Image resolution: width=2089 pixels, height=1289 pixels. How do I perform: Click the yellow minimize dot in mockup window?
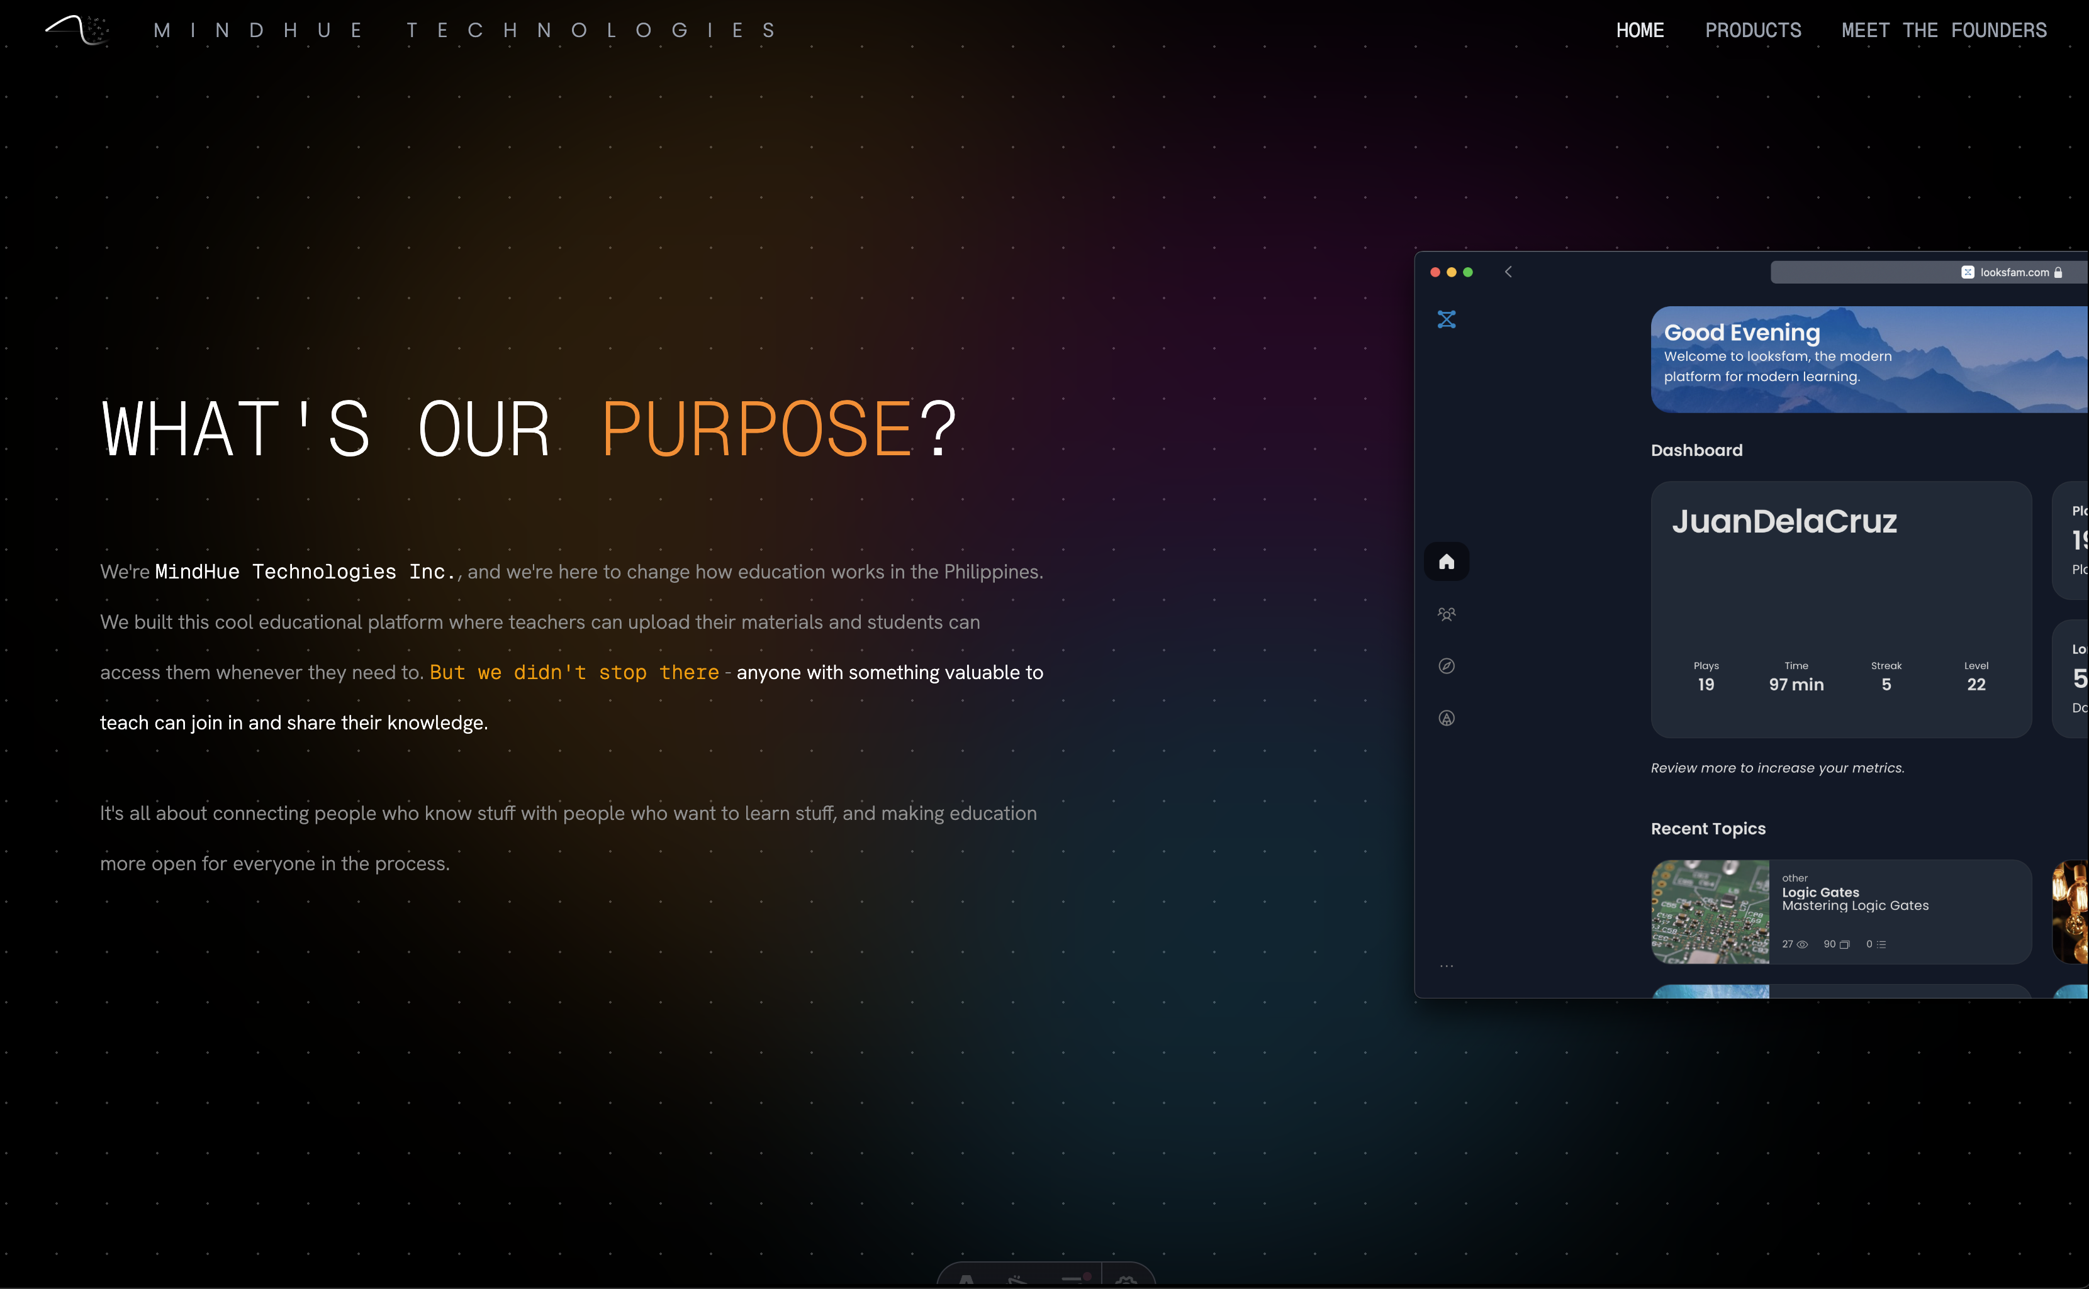[1451, 272]
